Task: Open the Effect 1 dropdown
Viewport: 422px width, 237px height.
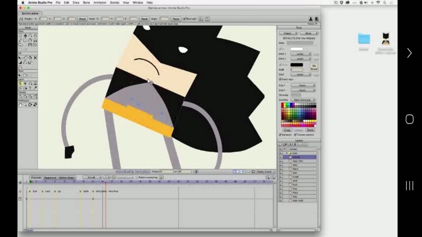Action: pyautogui.click(x=301, y=54)
